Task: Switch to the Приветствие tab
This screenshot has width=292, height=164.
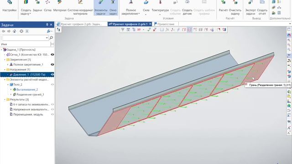Action: pos(164,24)
